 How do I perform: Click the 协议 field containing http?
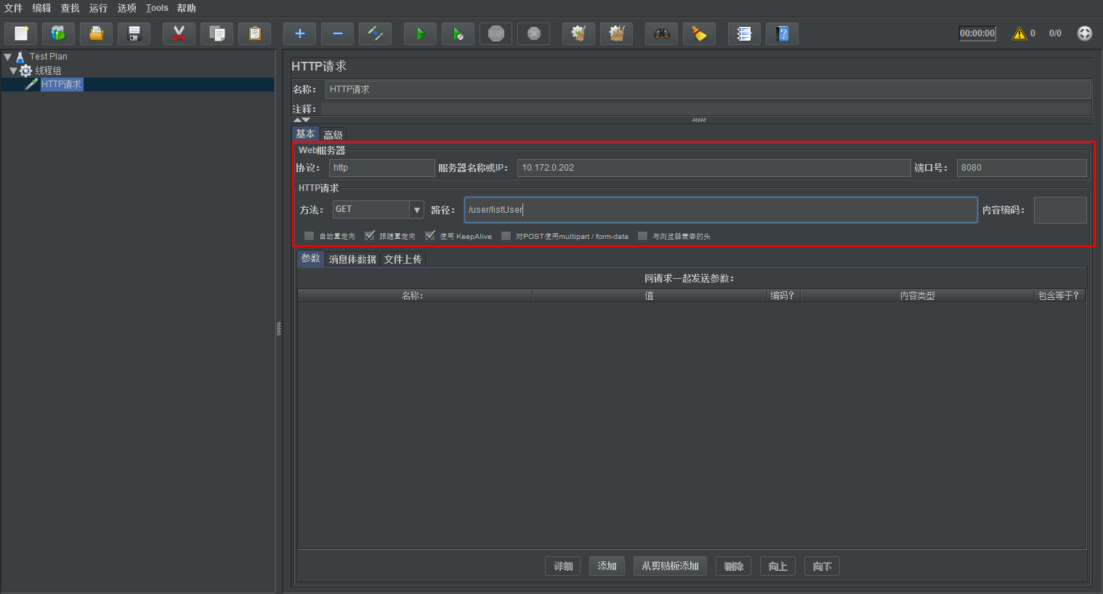[382, 168]
